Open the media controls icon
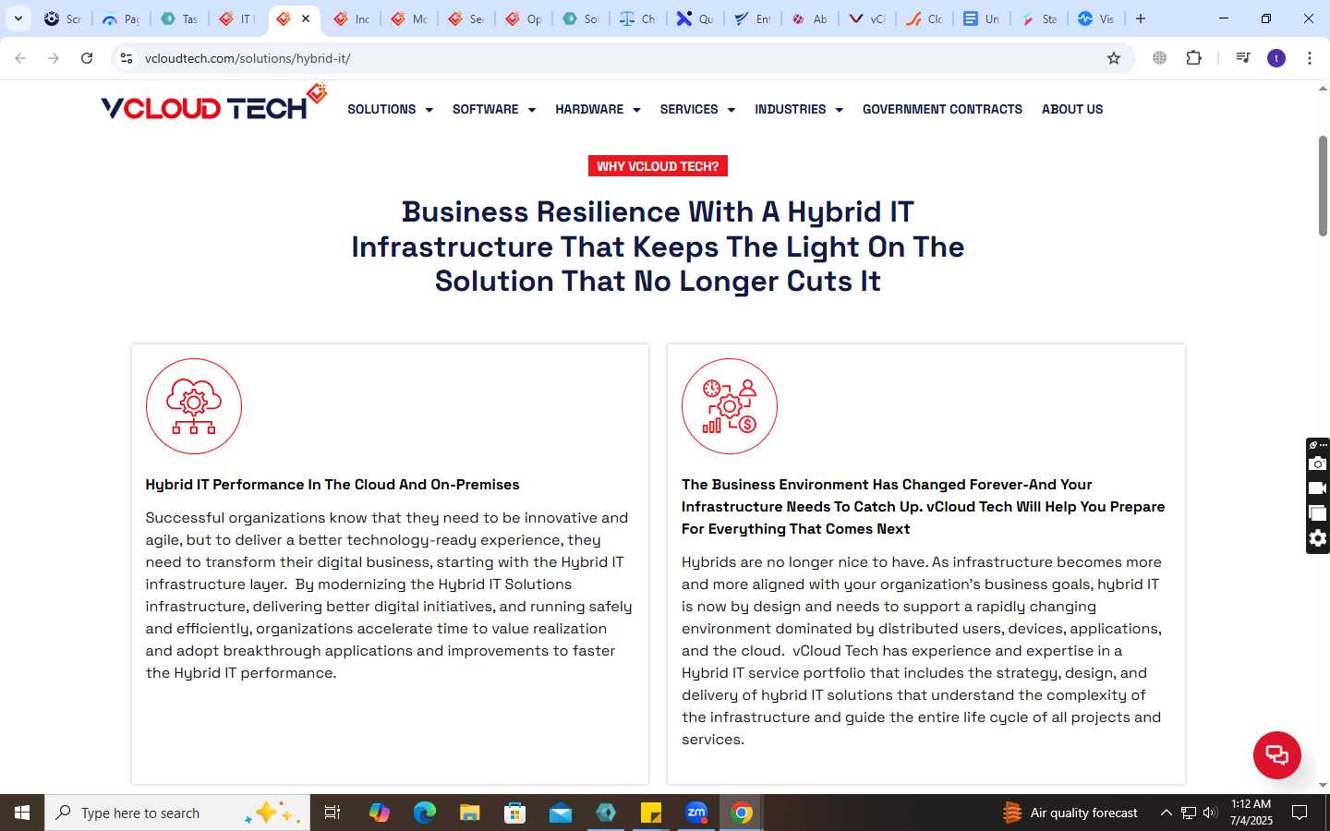The height and width of the screenshot is (831, 1330). 1243,58
